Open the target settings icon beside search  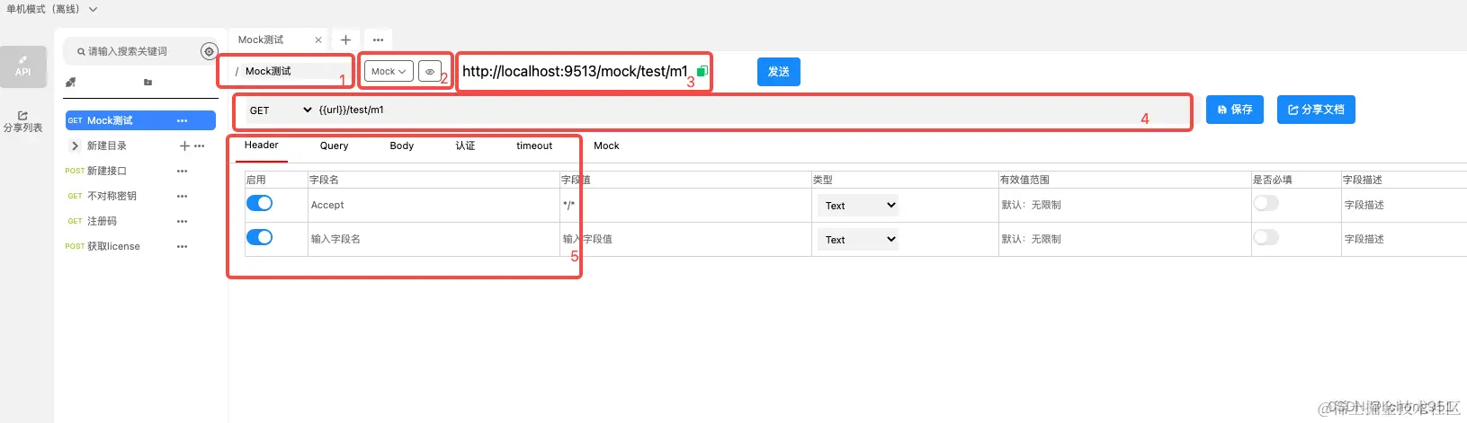(209, 51)
